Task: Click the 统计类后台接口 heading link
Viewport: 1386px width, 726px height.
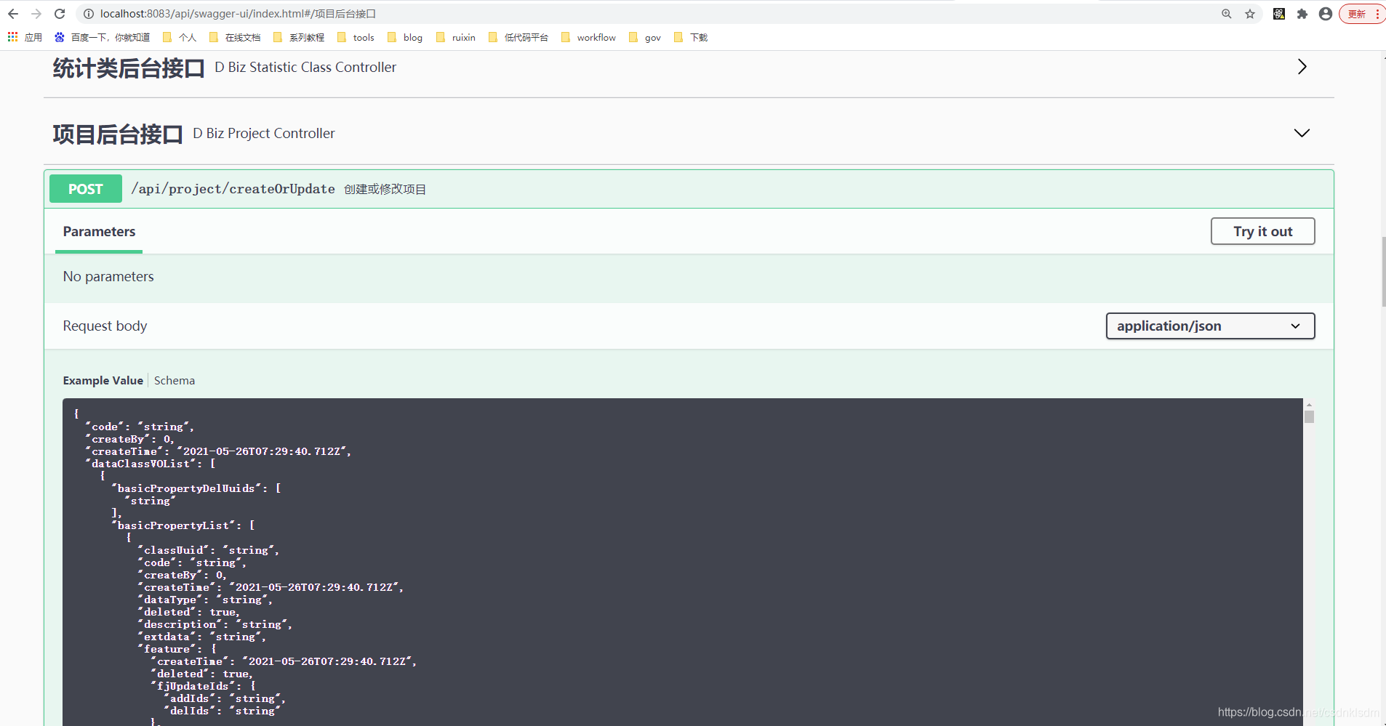Action: click(x=129, y=68)
